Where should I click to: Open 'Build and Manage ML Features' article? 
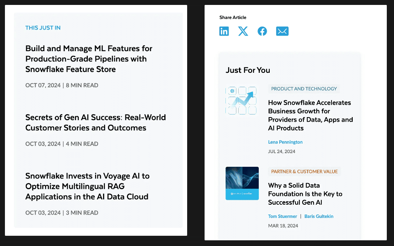click(x=89, y=59)
